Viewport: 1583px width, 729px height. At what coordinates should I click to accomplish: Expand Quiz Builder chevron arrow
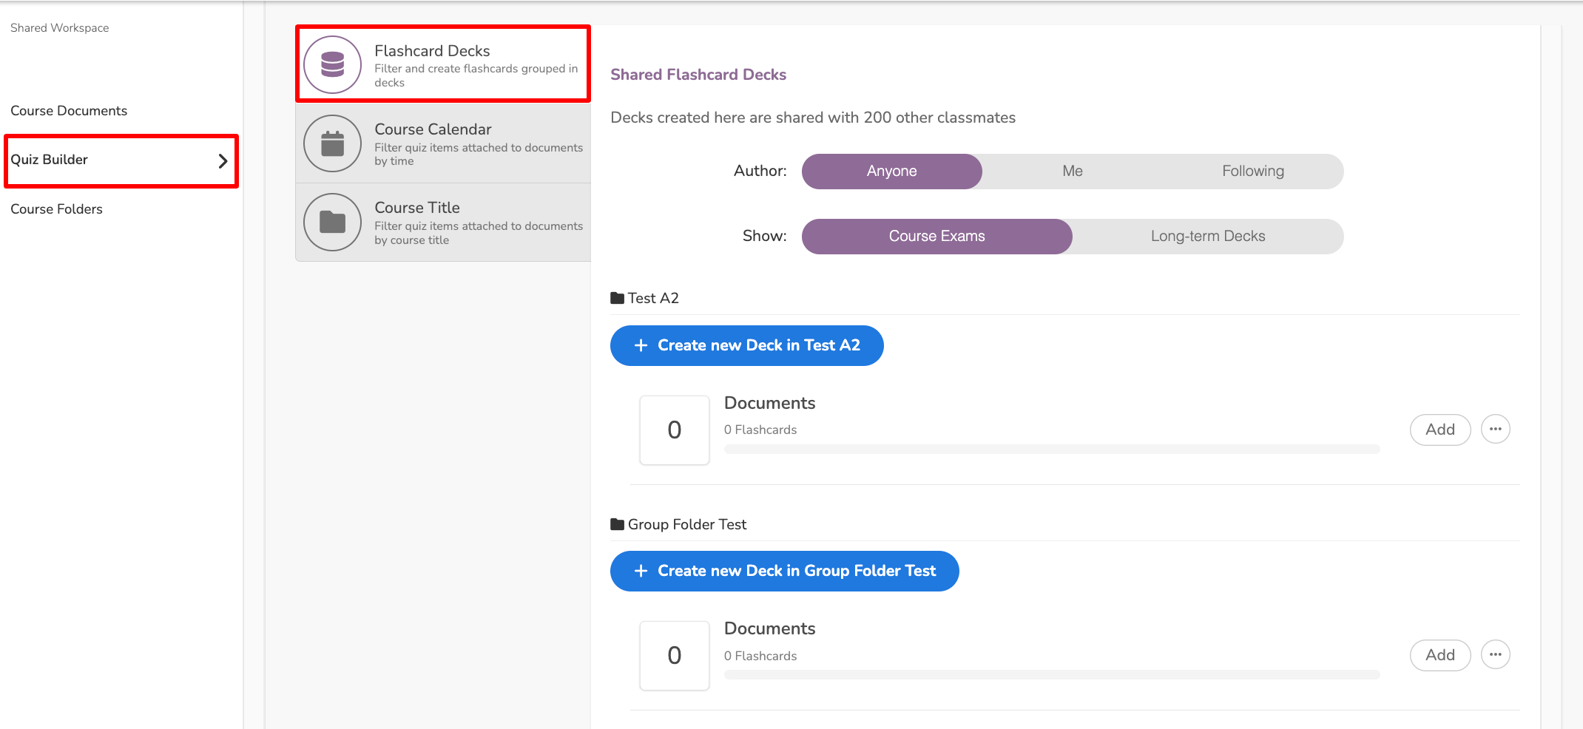click(x=223, y=161)
